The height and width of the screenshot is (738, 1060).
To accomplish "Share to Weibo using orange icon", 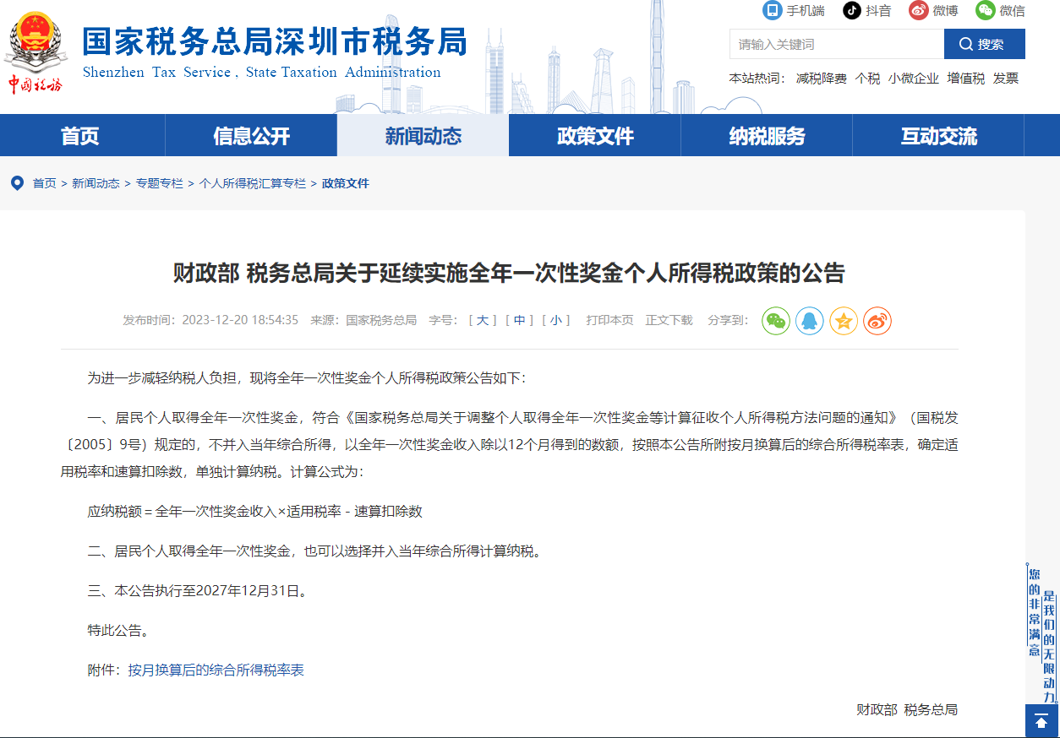I will click(877, 321).
